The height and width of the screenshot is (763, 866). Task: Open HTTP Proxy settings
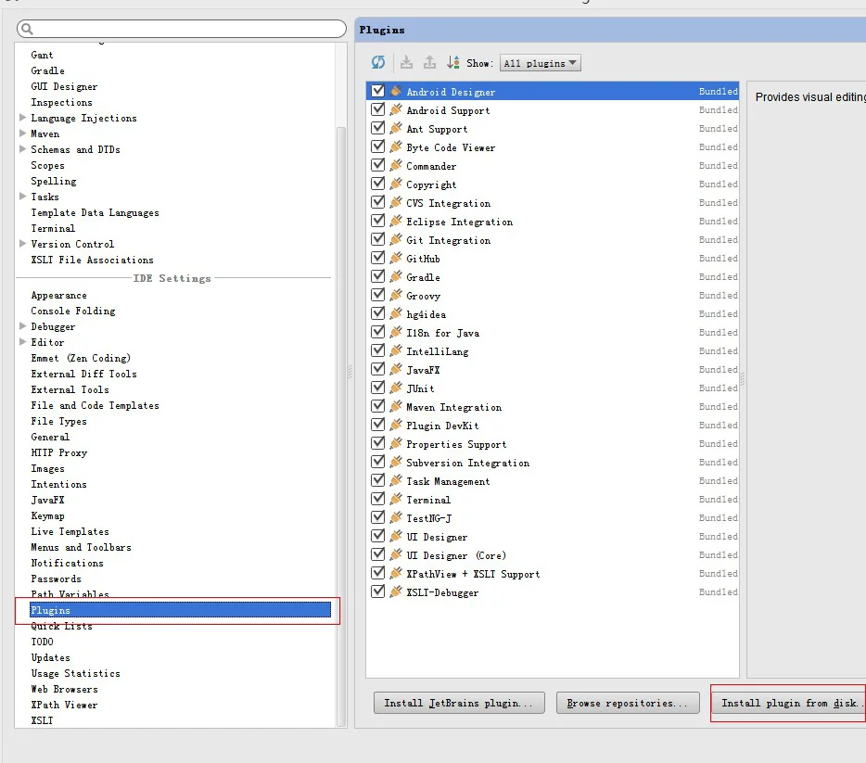(x=59, y=452)
